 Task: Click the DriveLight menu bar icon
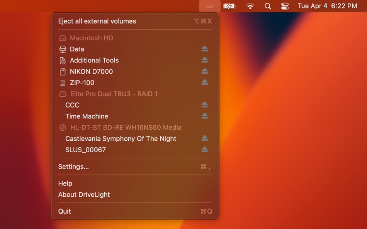tap(209, 6)
